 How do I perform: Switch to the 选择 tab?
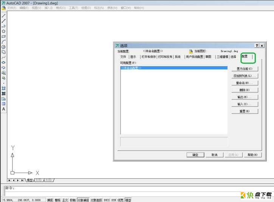point(233,57)
